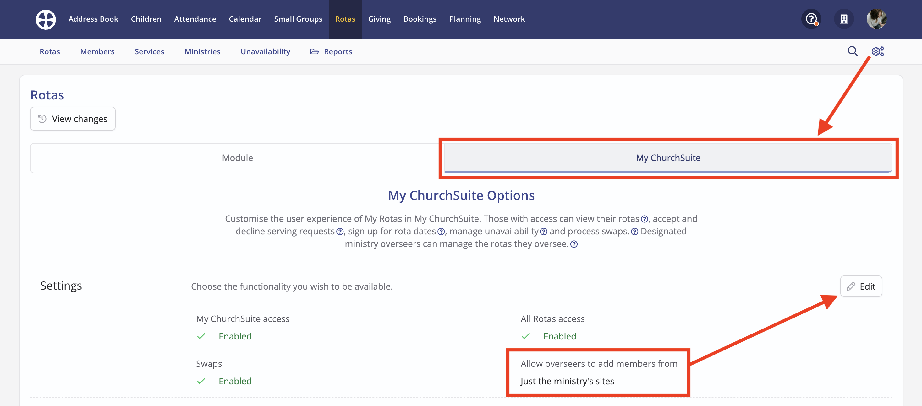922x406 pixels.
Task: Open the Giving module
Action: click(379, 19)
